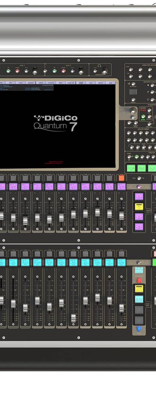Mute the headphones output
Viewport: 156px width, 398px height.
pyautogui.click(x=95, y=71)
